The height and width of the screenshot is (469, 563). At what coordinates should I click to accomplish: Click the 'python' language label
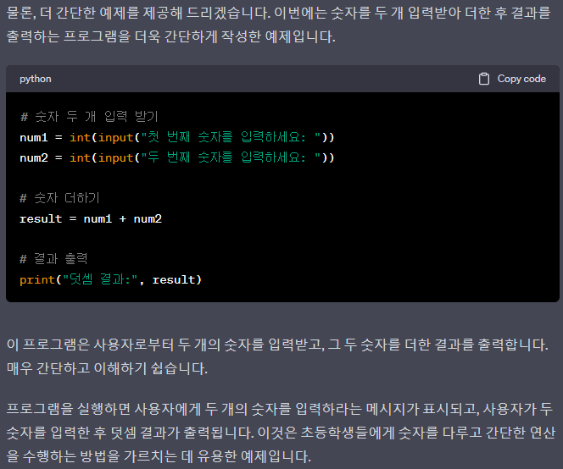[36, 80]
